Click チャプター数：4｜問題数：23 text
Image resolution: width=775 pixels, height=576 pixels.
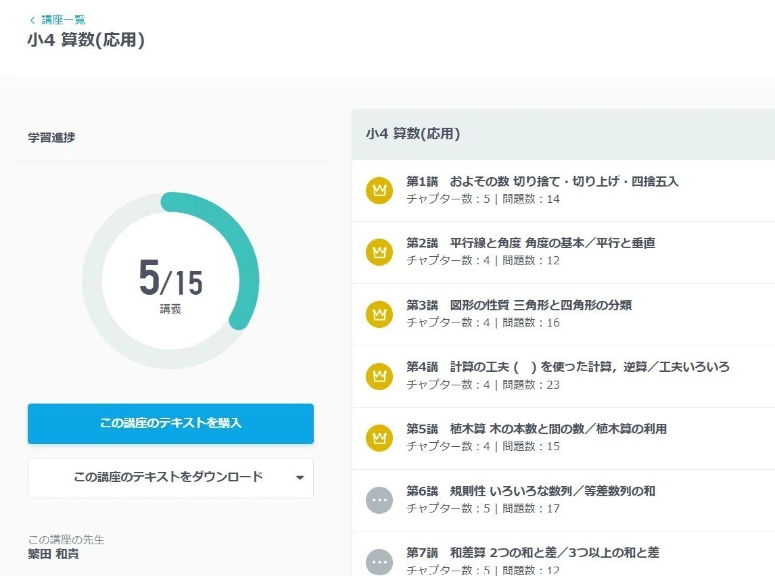tap(483, 385)
